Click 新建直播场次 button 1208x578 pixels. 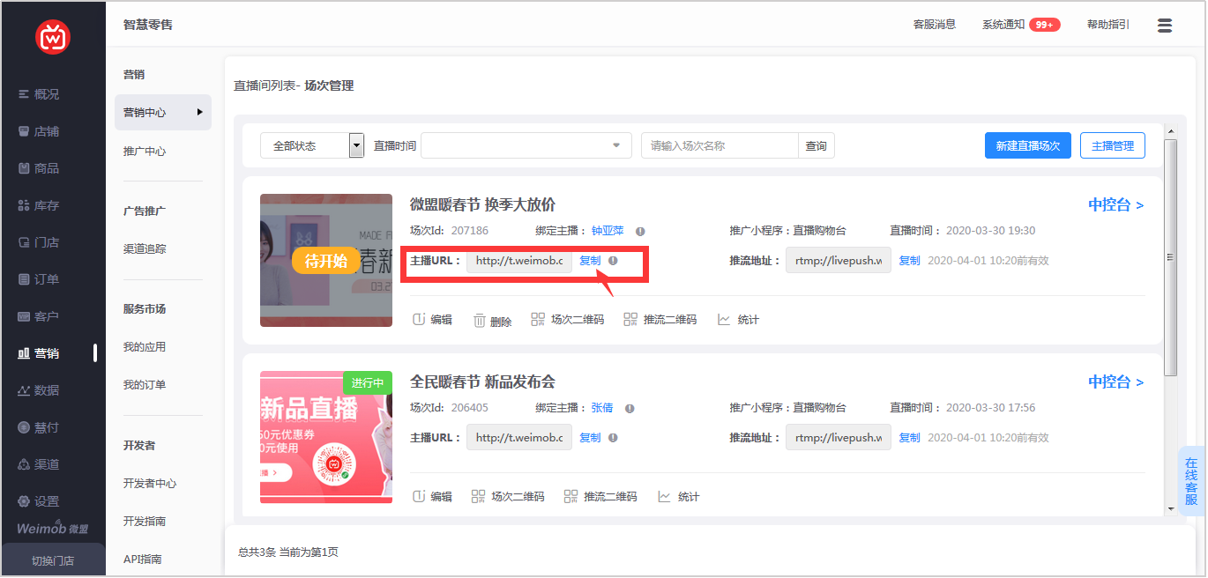(x=1027, y=145)
